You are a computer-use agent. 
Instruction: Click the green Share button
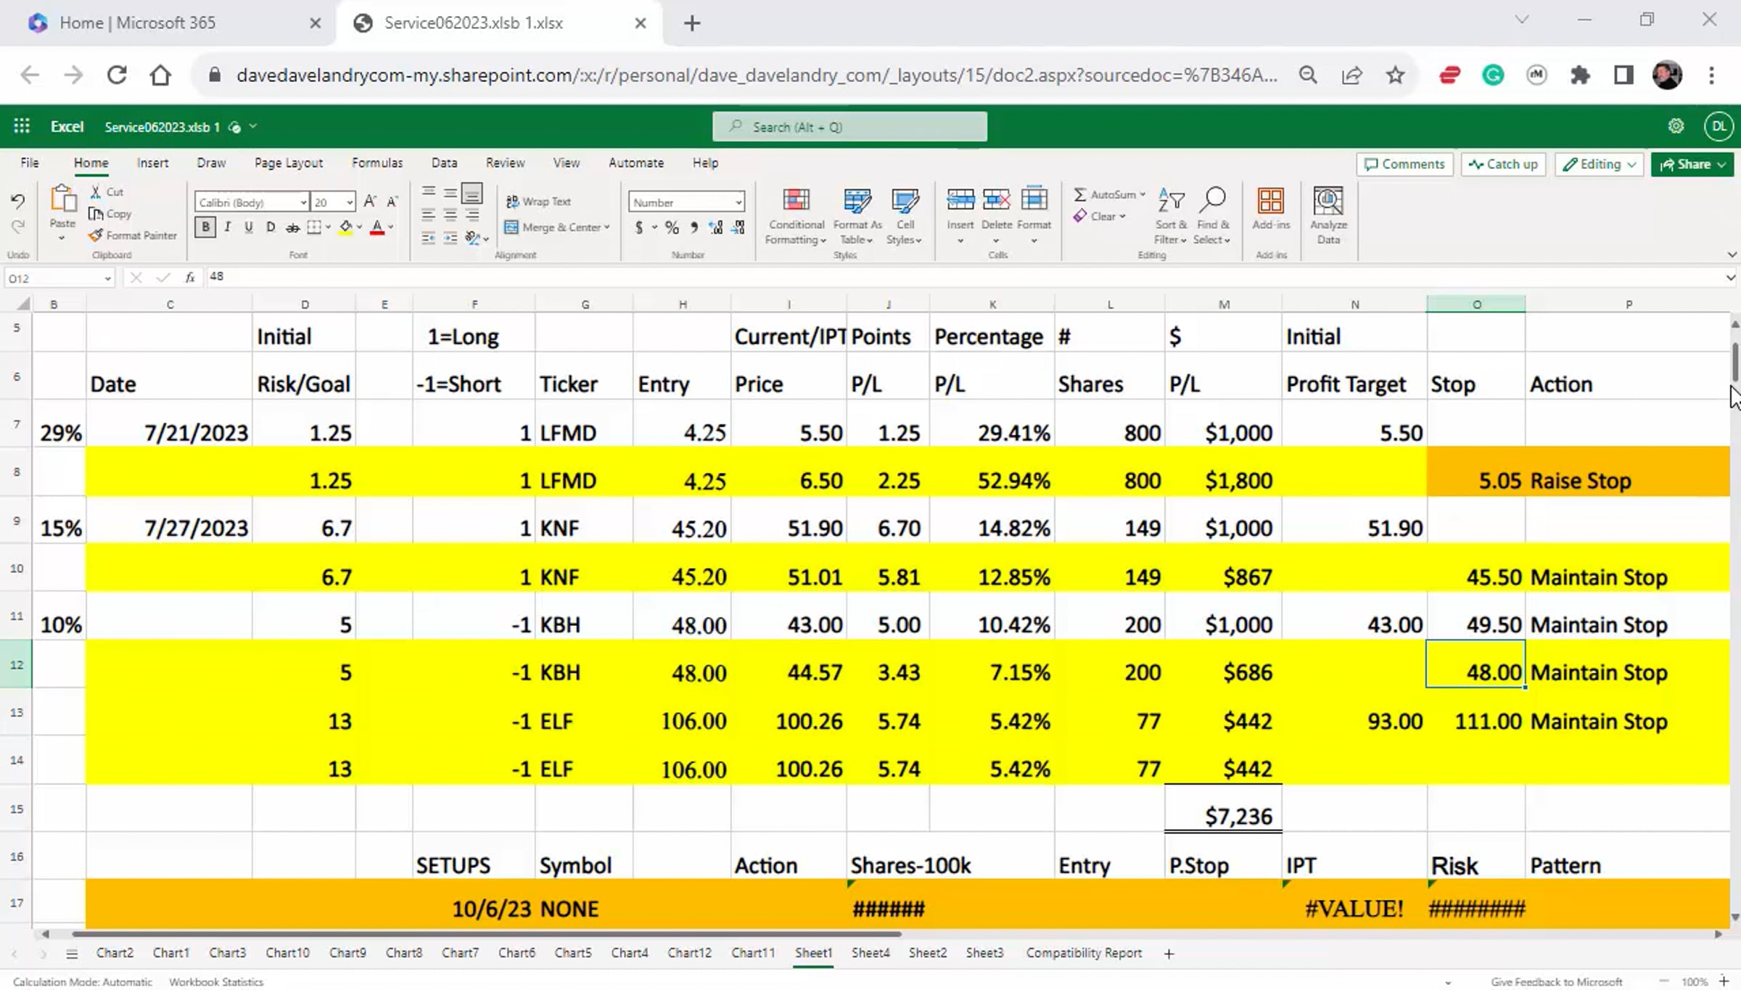tap(1692, 164)
